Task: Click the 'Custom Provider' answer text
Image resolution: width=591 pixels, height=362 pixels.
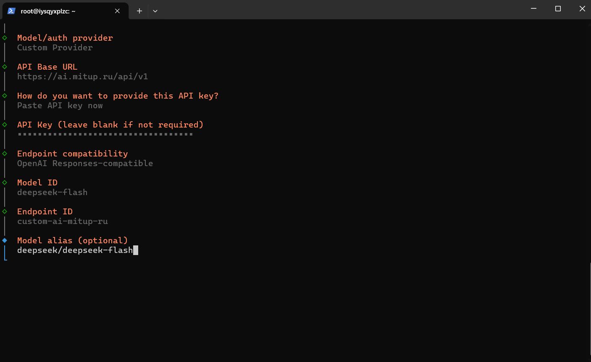Action: [x=55, y=47]
